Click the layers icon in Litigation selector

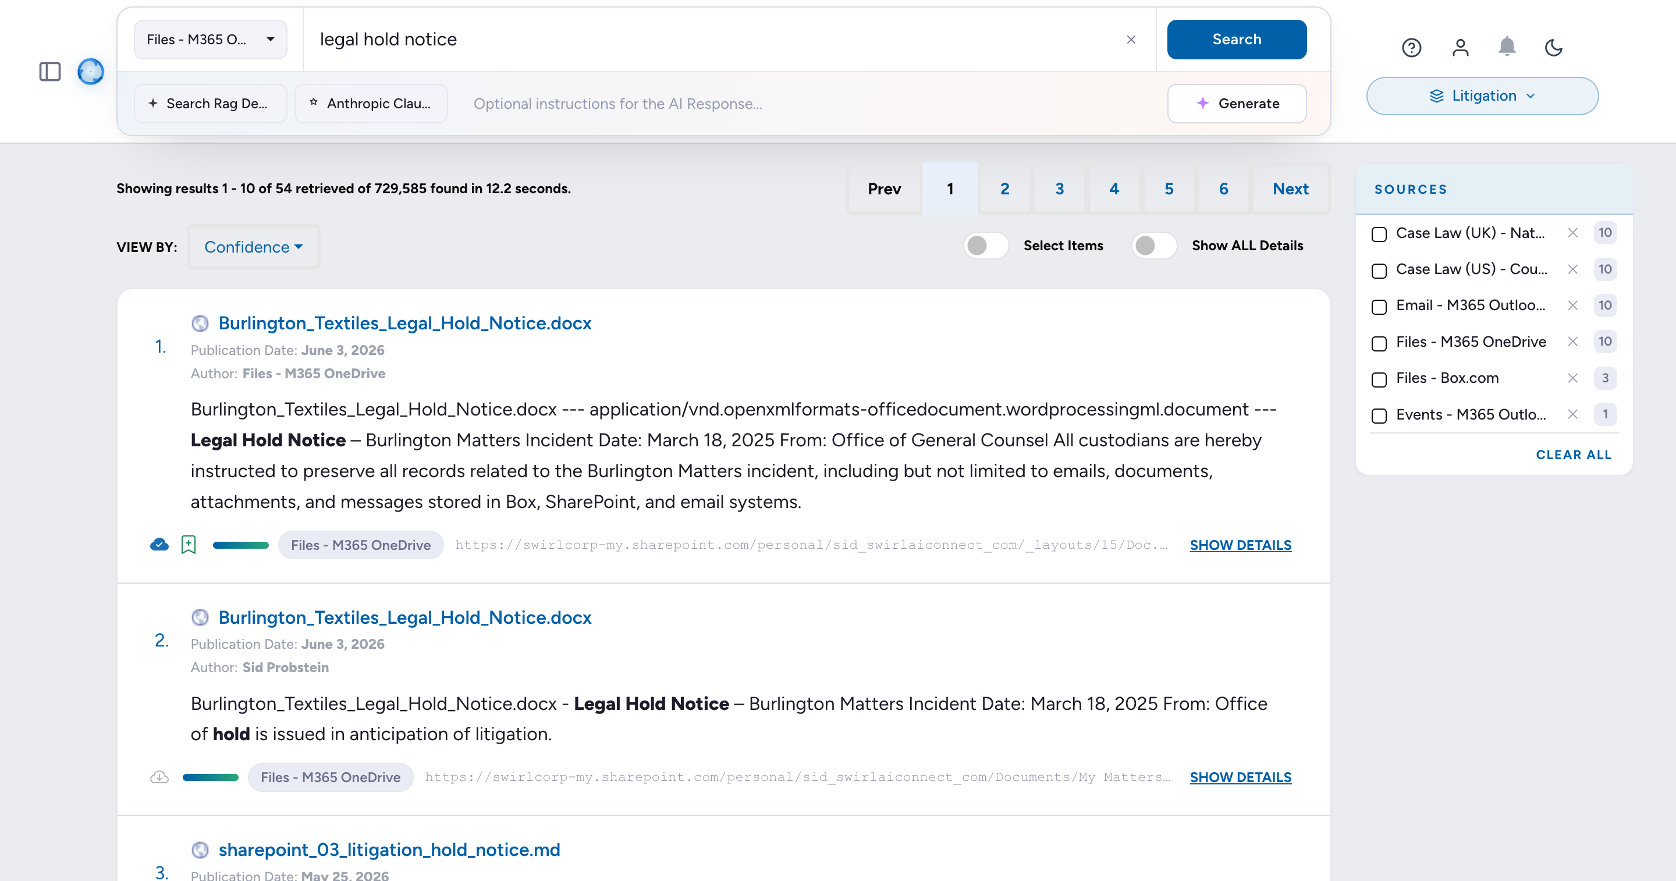click(1437, 96)
